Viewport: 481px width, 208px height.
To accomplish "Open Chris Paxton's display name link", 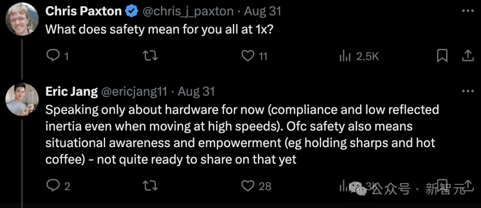I will tap(83, 12).
